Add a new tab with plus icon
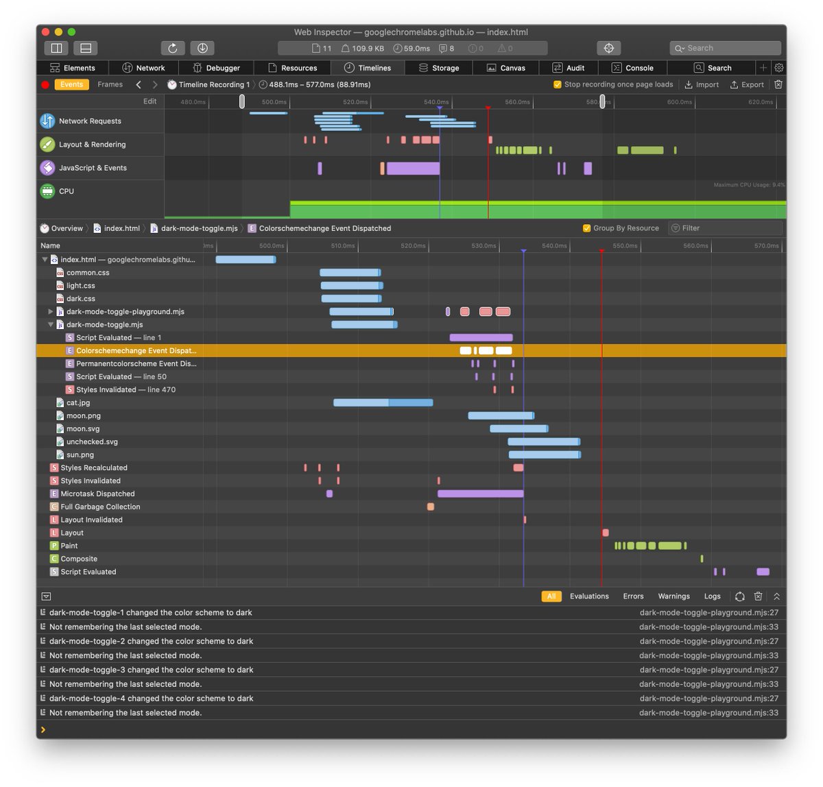Screen dimensions: 823x787 [763, 68]
